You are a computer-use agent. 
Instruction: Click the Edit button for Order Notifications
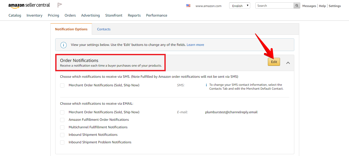[274, 62]
